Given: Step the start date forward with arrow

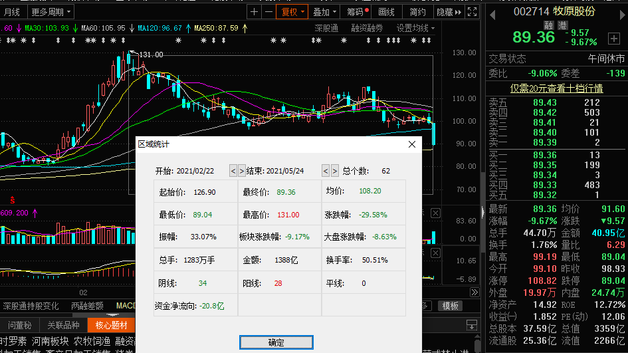Looking at the screenshot, I should click(242, 171).
